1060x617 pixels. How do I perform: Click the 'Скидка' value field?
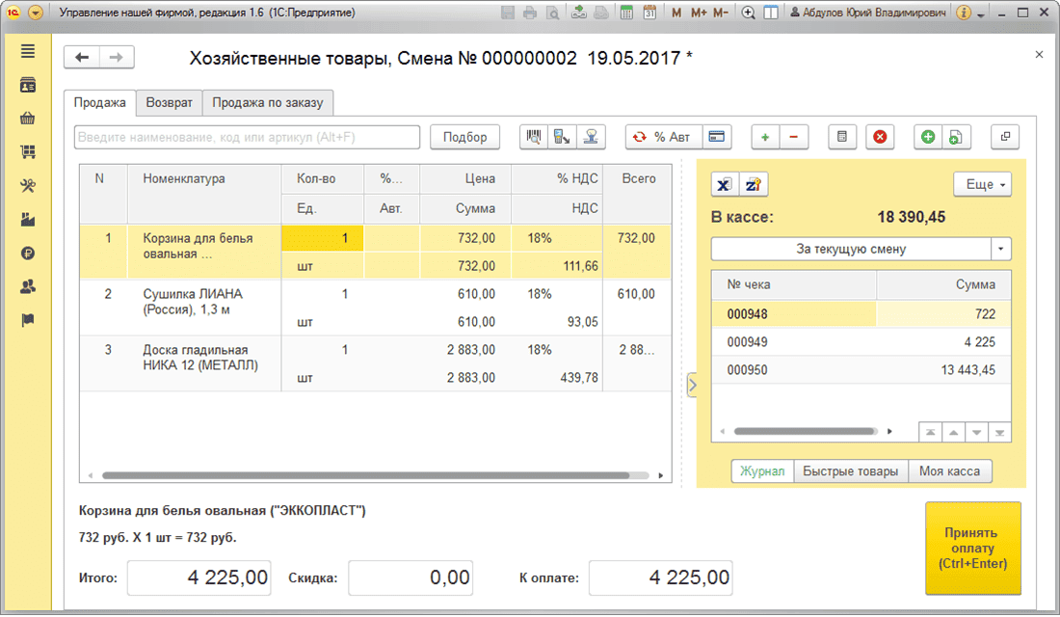tap(411, 577)
